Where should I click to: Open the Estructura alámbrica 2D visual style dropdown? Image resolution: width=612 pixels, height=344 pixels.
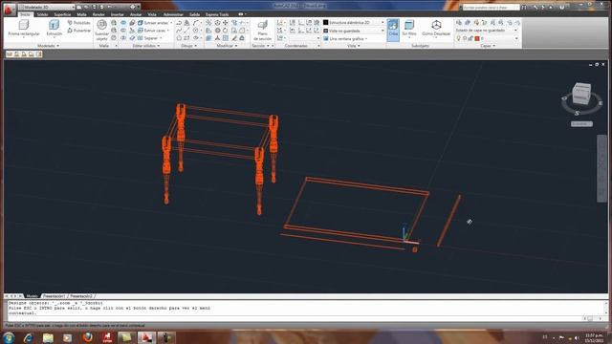(354, 23)
